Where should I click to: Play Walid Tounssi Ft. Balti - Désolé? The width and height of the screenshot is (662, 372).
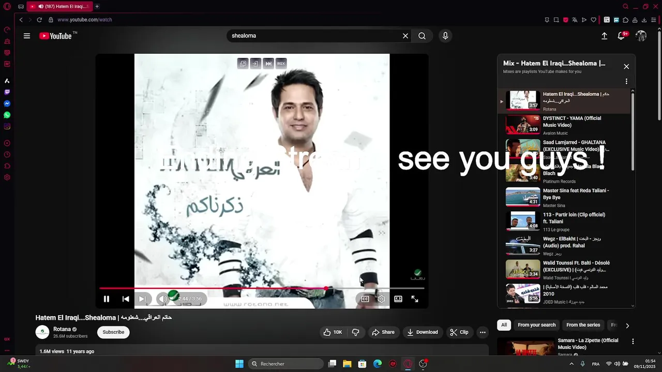pos(565,270)
